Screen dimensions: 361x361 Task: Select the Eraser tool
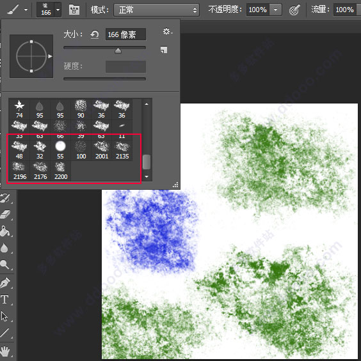pyautogui.click(x=5, y=214)
